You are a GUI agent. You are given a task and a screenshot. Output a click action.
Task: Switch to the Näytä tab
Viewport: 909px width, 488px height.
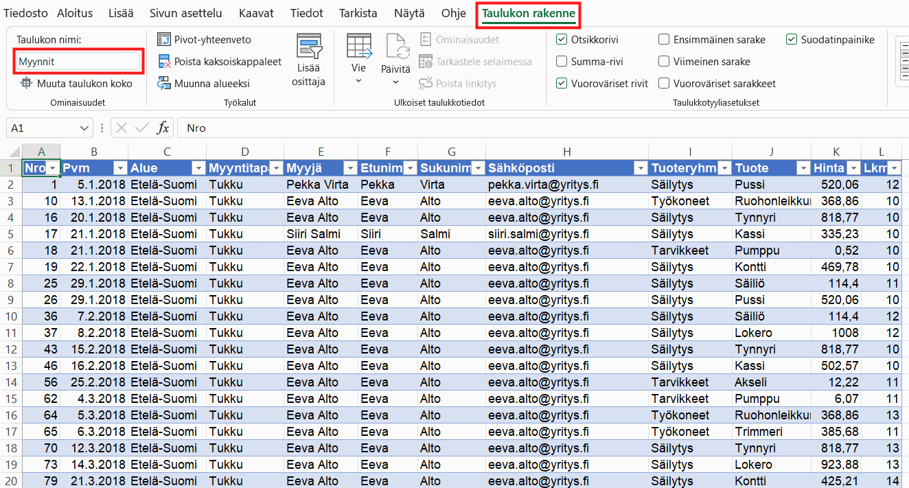409,13
